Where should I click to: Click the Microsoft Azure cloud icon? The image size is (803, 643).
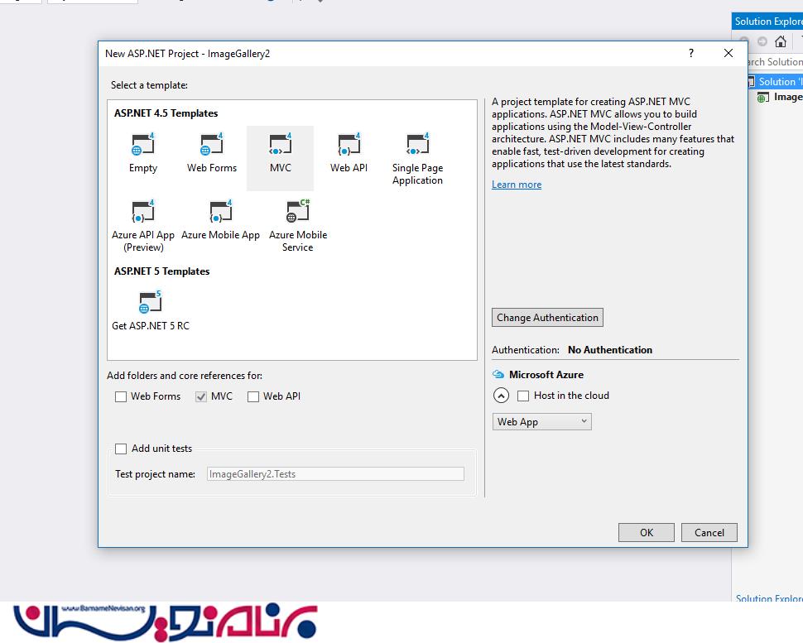point(498,375)
